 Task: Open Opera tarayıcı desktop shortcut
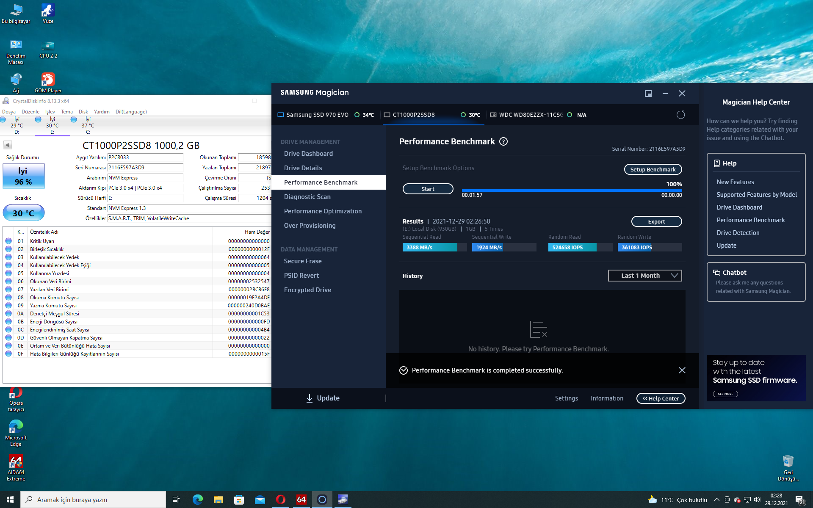tap(16, 399)
